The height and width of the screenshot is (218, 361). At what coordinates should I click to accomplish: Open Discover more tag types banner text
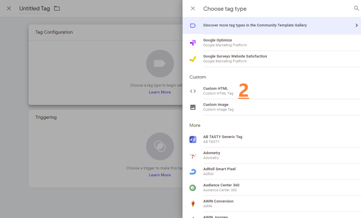[255, 25]
